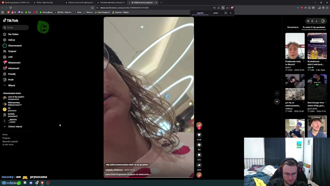Open Kod | Escape from tarkov video
The height and width of the screenshot is (186, 330).
pyautogui.click(x=317, y=87)
